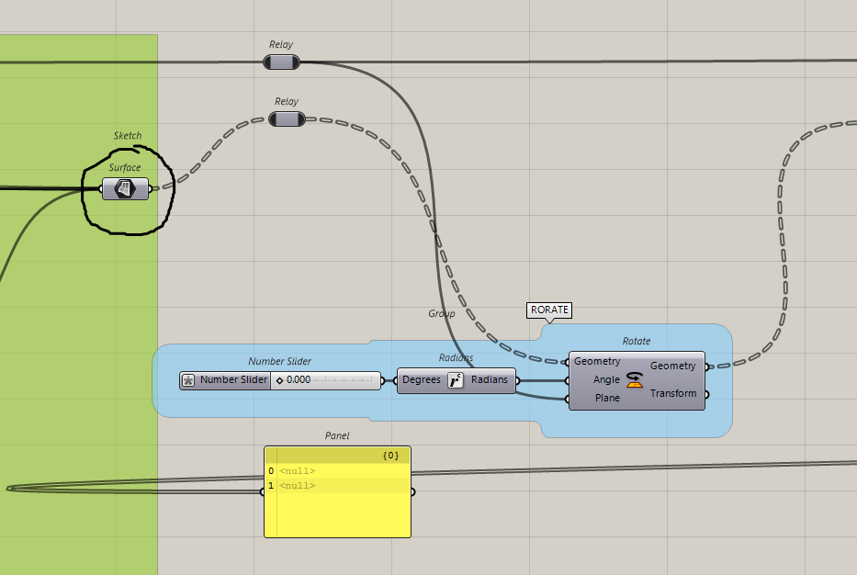Click the Number Slider's left icon
The image size is (857, 575).
[x=188, y=380]
